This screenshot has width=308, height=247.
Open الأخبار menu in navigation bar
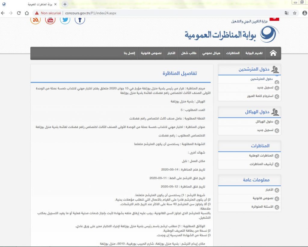171,53
